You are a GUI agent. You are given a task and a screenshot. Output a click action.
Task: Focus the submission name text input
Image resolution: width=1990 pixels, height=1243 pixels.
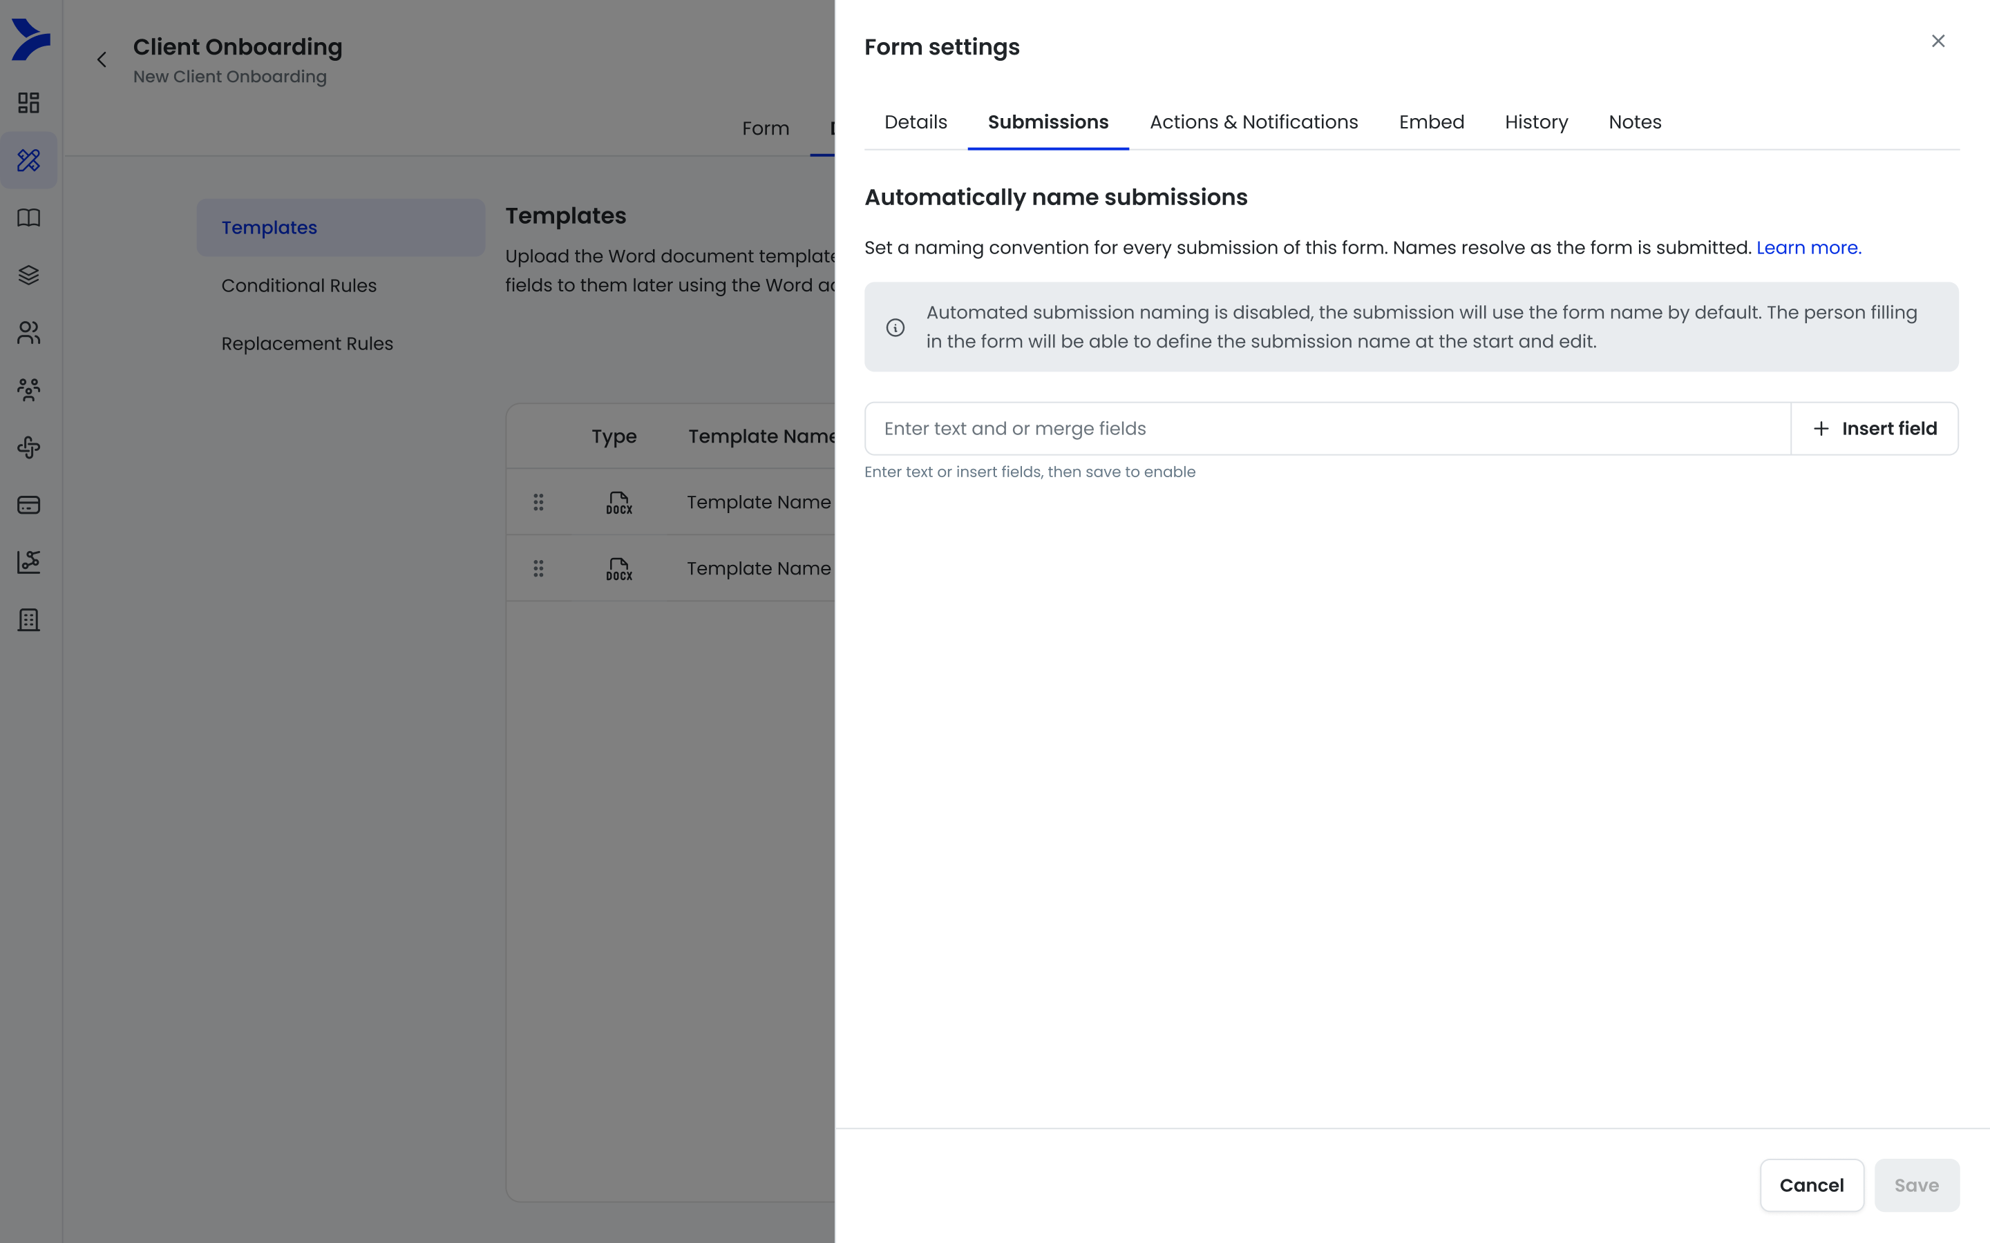tap(1327, 428)
